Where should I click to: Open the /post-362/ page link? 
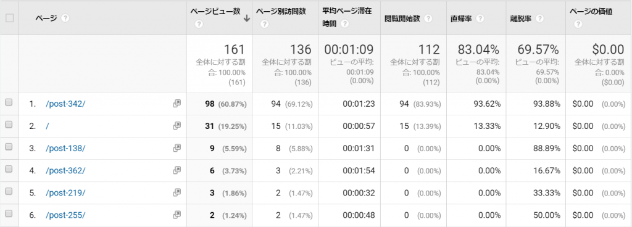pyautogui.click(x=65, y=171)
